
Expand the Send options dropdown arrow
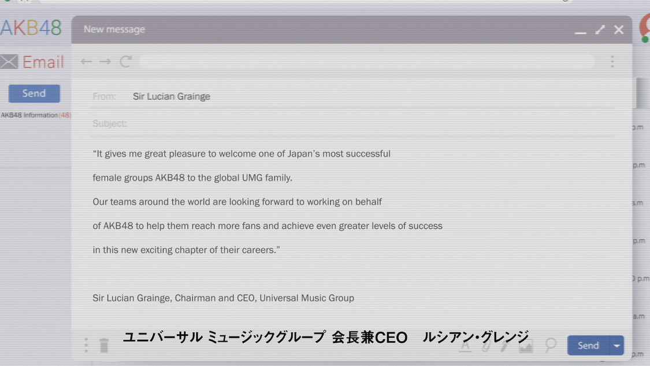click(616, 346)
